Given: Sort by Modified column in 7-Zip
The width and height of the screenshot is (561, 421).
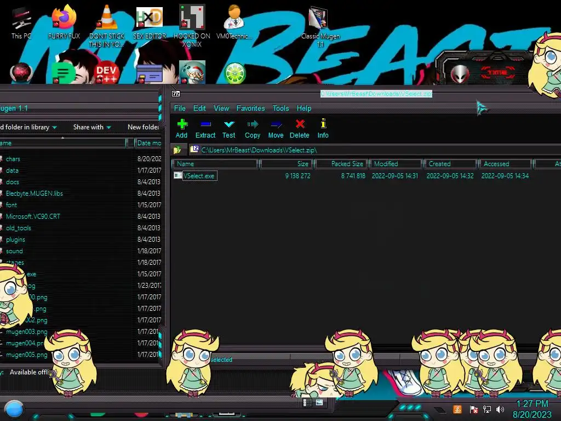Looking at the screenshot, I should [x=396, y=163].
